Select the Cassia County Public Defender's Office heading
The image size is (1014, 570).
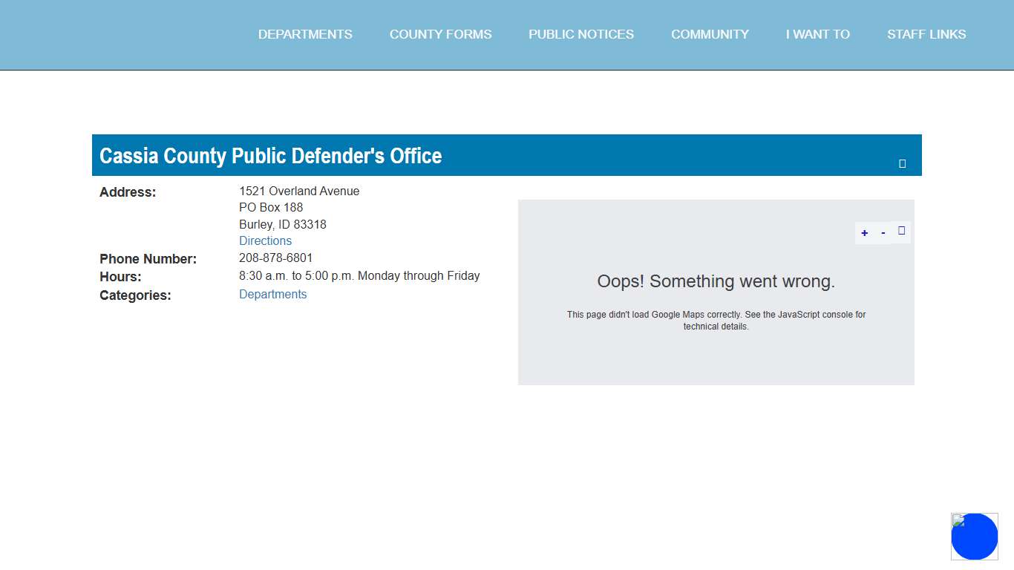[x=270, y=156]
